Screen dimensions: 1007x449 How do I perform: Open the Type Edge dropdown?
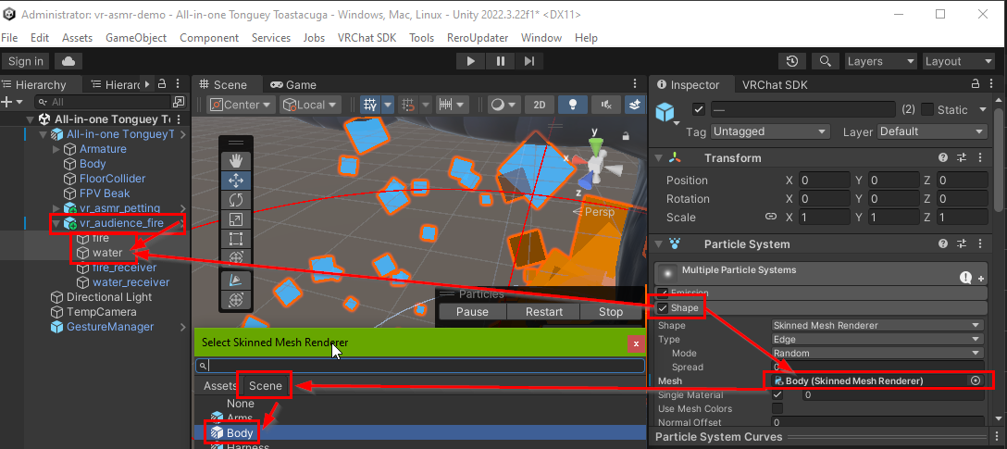tap(877, 339)
